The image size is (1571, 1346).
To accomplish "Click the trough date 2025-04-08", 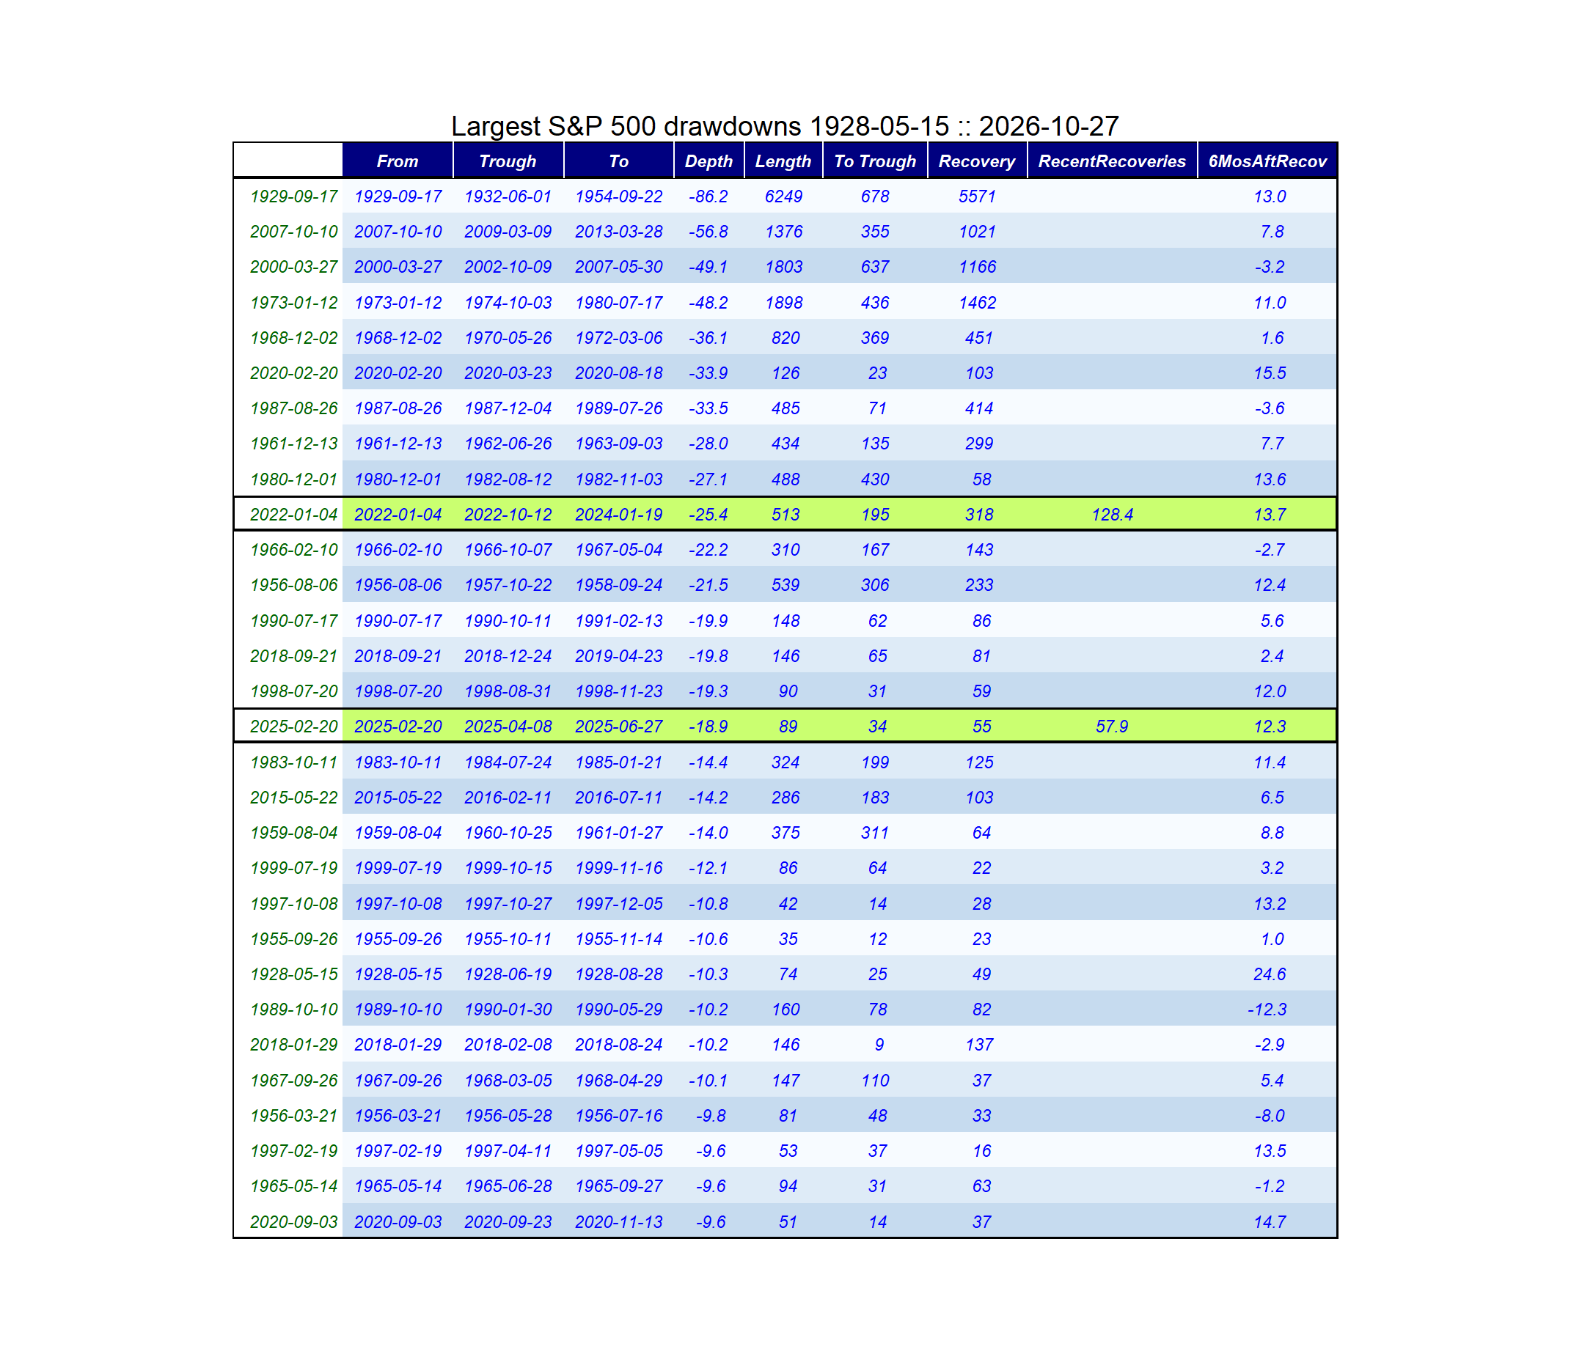I will 508,727.
